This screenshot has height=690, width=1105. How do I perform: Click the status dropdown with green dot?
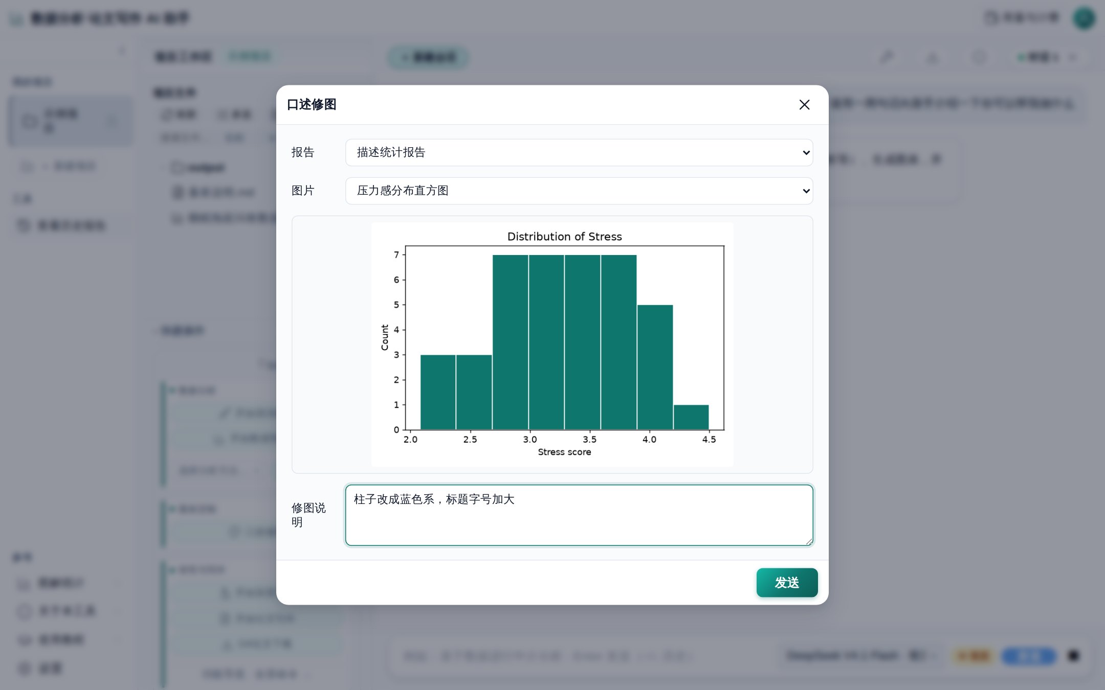click(1047, 57)
